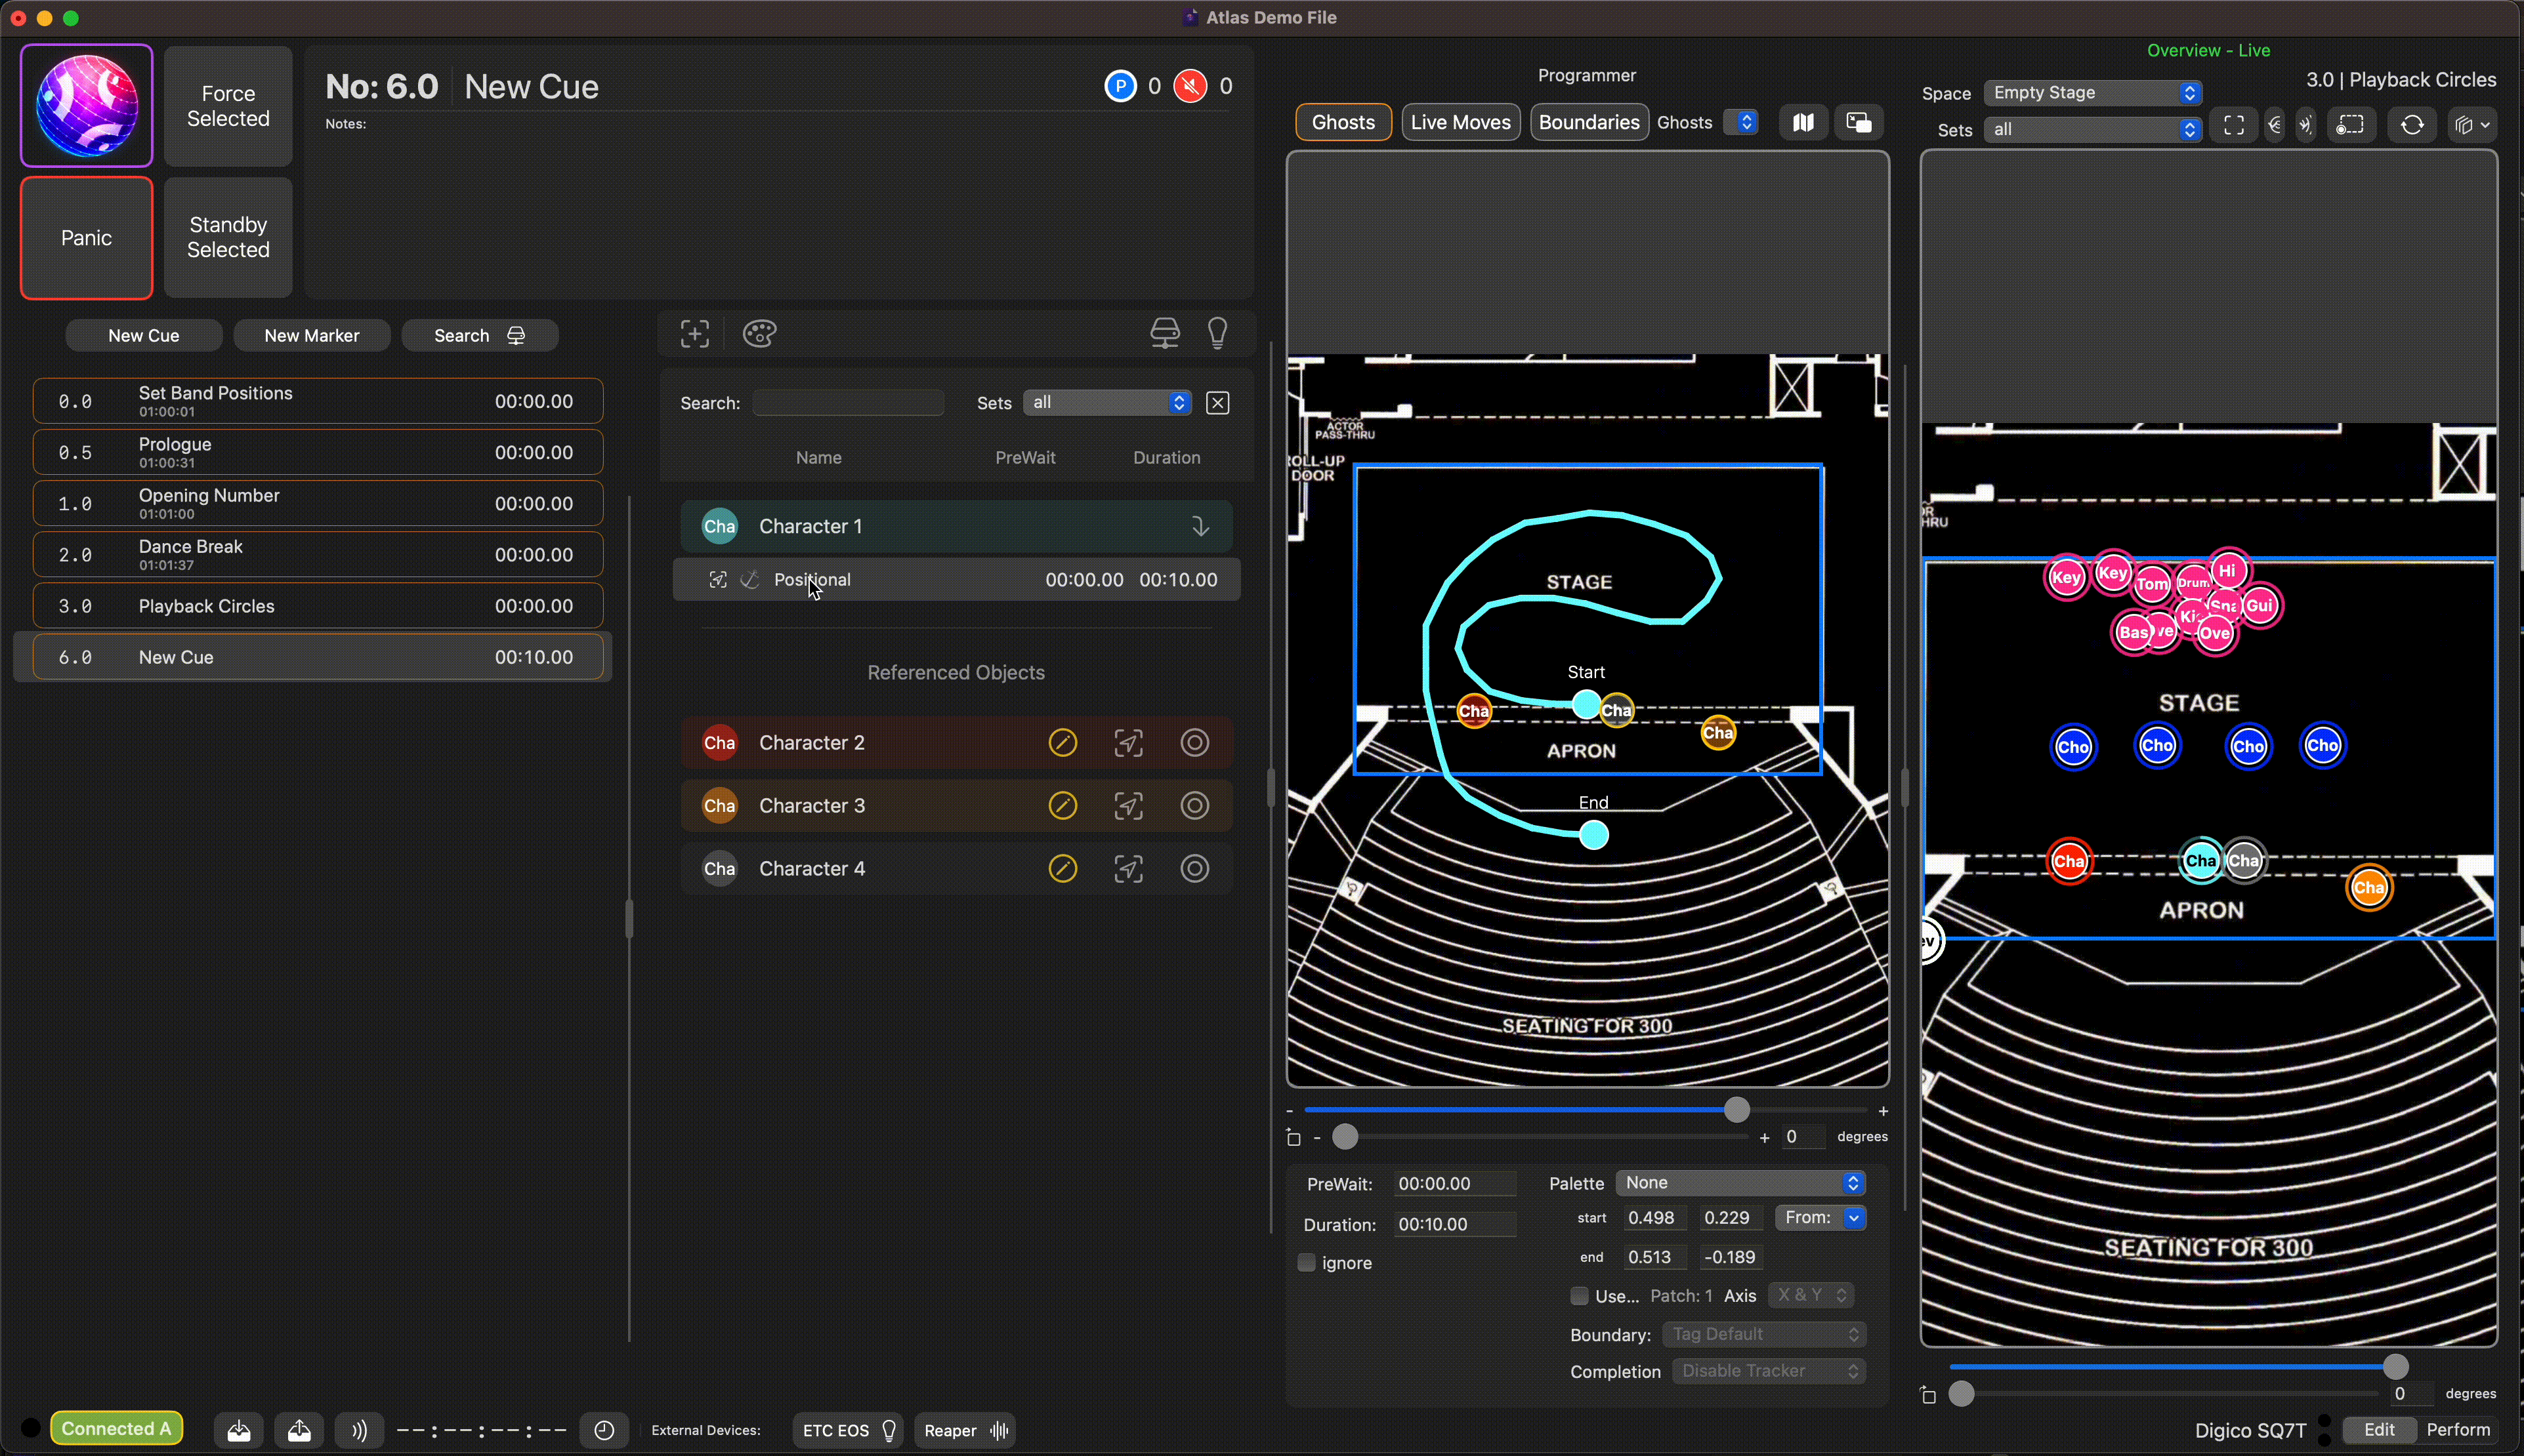The height and width of the screenshot is (1456, 2524).
Task: Toggle the Ghosts button in Programmer
Action: [1343, 122]
